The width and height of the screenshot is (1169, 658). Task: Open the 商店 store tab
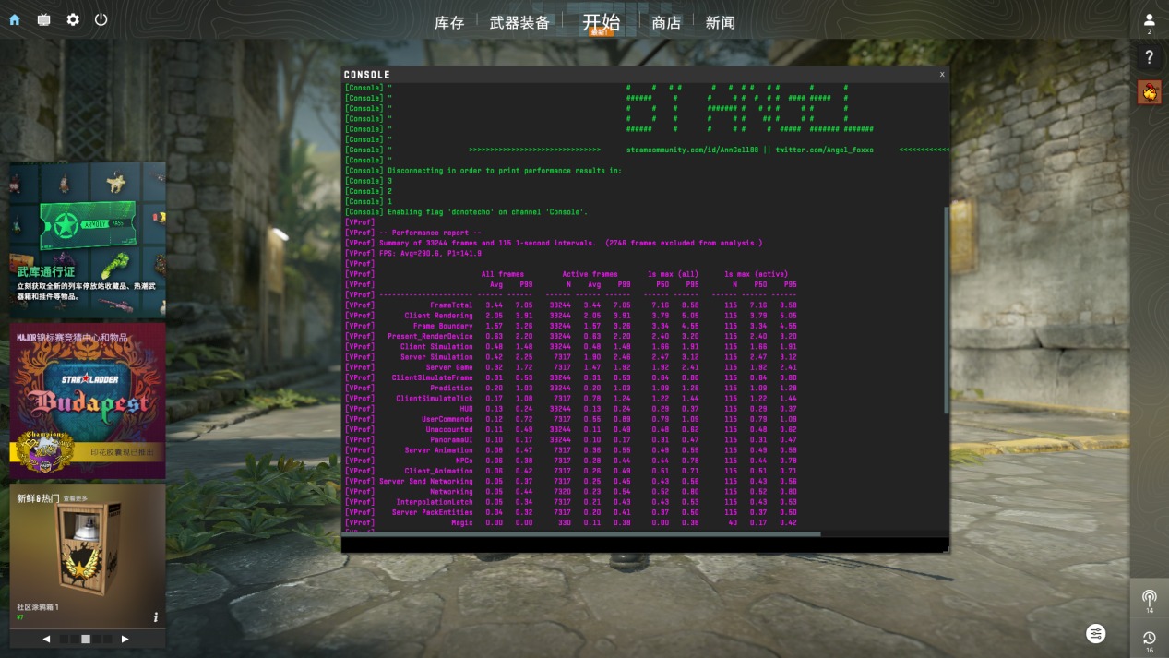pyautogui.click(x=665, y=22)
